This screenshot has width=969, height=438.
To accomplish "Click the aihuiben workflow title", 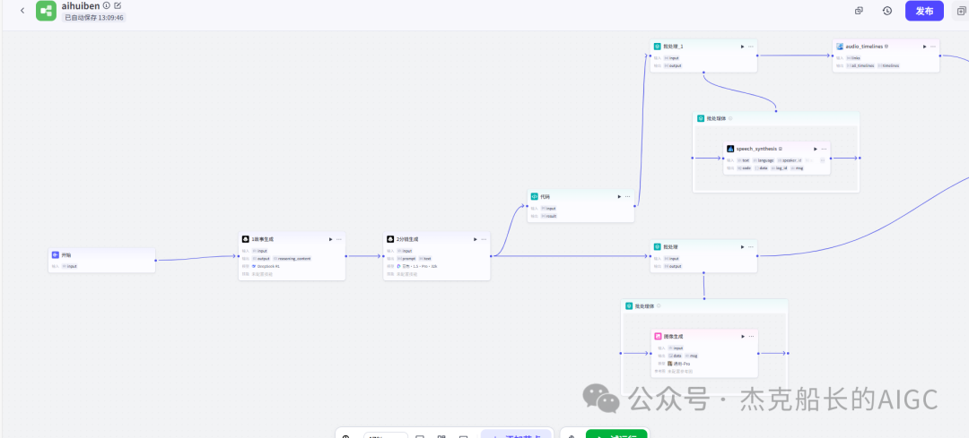I will (81, 6).
